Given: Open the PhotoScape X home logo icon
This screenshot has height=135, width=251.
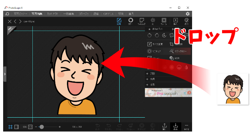Looking at the screenshot, I should coord(7,14).
